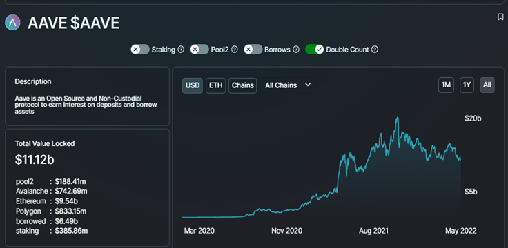
Task: Click the $11.12b total value locked
Action: (x=35, y=160)
